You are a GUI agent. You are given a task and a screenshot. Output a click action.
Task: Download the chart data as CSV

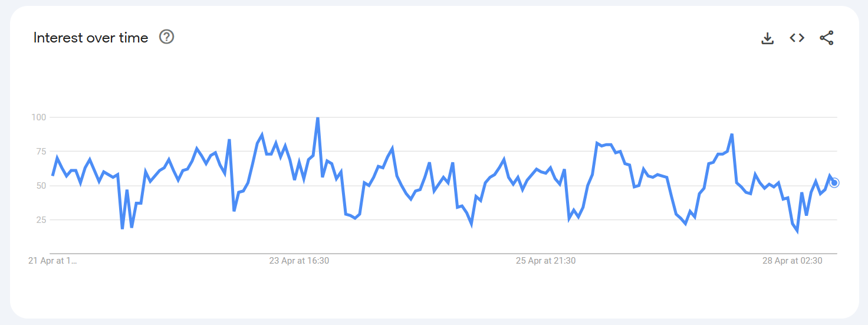(767, 38)
